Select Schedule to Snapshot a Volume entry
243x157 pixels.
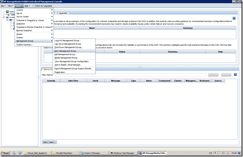(x=34, y=20)
